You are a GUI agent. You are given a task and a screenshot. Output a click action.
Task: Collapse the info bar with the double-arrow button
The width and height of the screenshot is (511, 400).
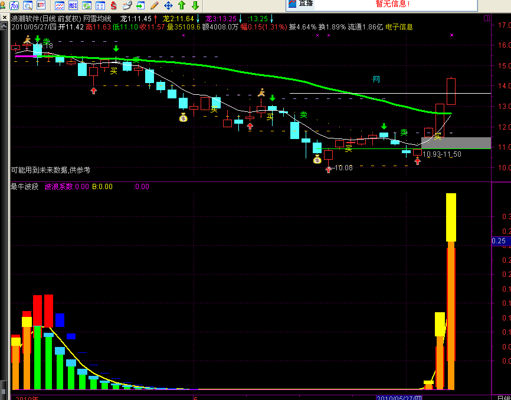[5, 27]
